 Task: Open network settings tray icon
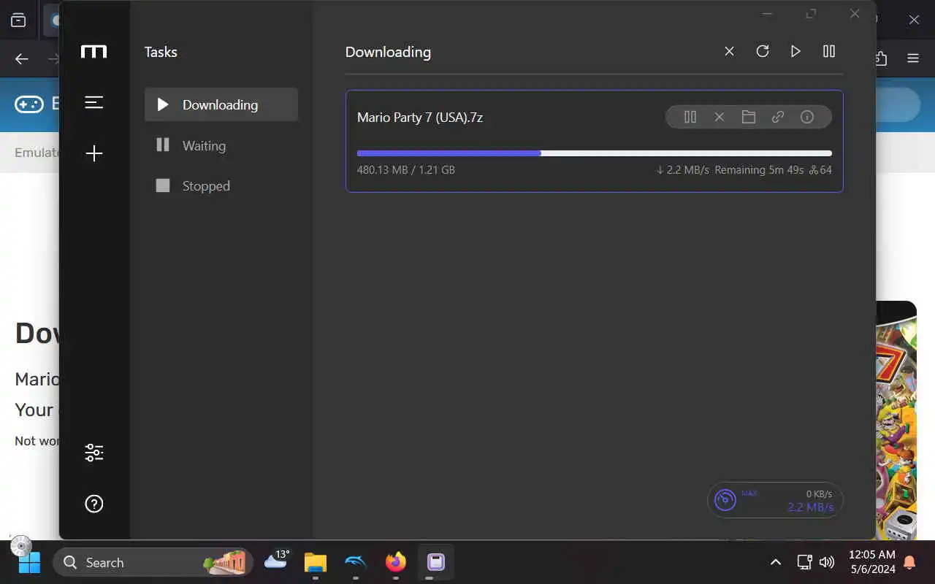click(x=804, y=562)
